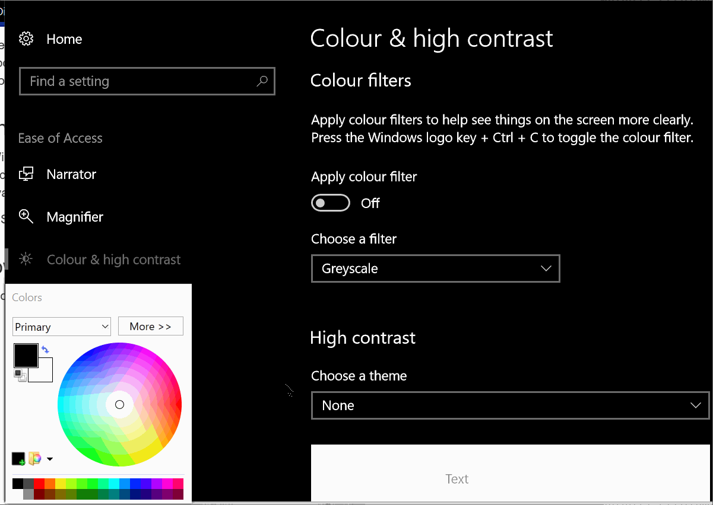Open the palette manager folder icon
Viewport: 713px width, 505px height.
pos(34,458)
